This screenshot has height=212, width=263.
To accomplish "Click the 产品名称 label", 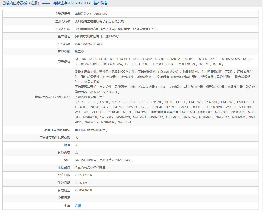I will tap(64, 44).
